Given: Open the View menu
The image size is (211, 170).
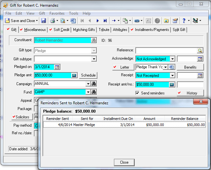Looking at the screenshot, I should pos(30,13).
